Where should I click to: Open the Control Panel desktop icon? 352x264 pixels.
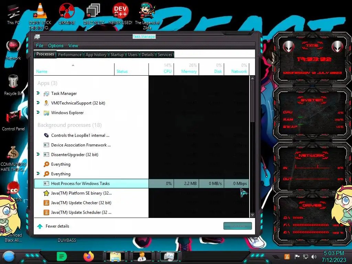[13, 120]
